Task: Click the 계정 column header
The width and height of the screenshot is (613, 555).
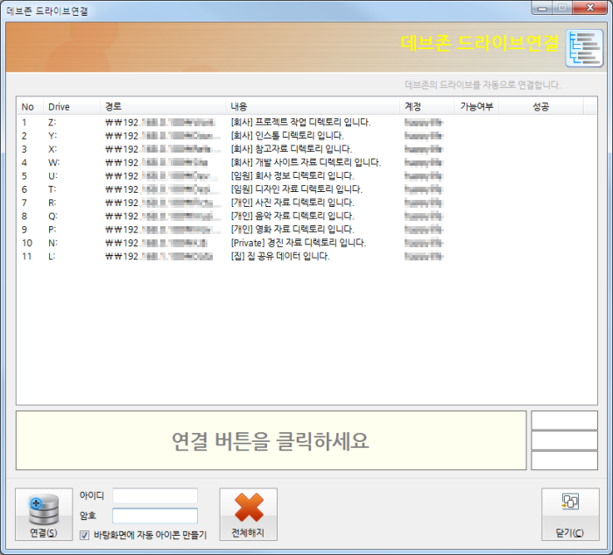Action: click(x=427, y=106)
